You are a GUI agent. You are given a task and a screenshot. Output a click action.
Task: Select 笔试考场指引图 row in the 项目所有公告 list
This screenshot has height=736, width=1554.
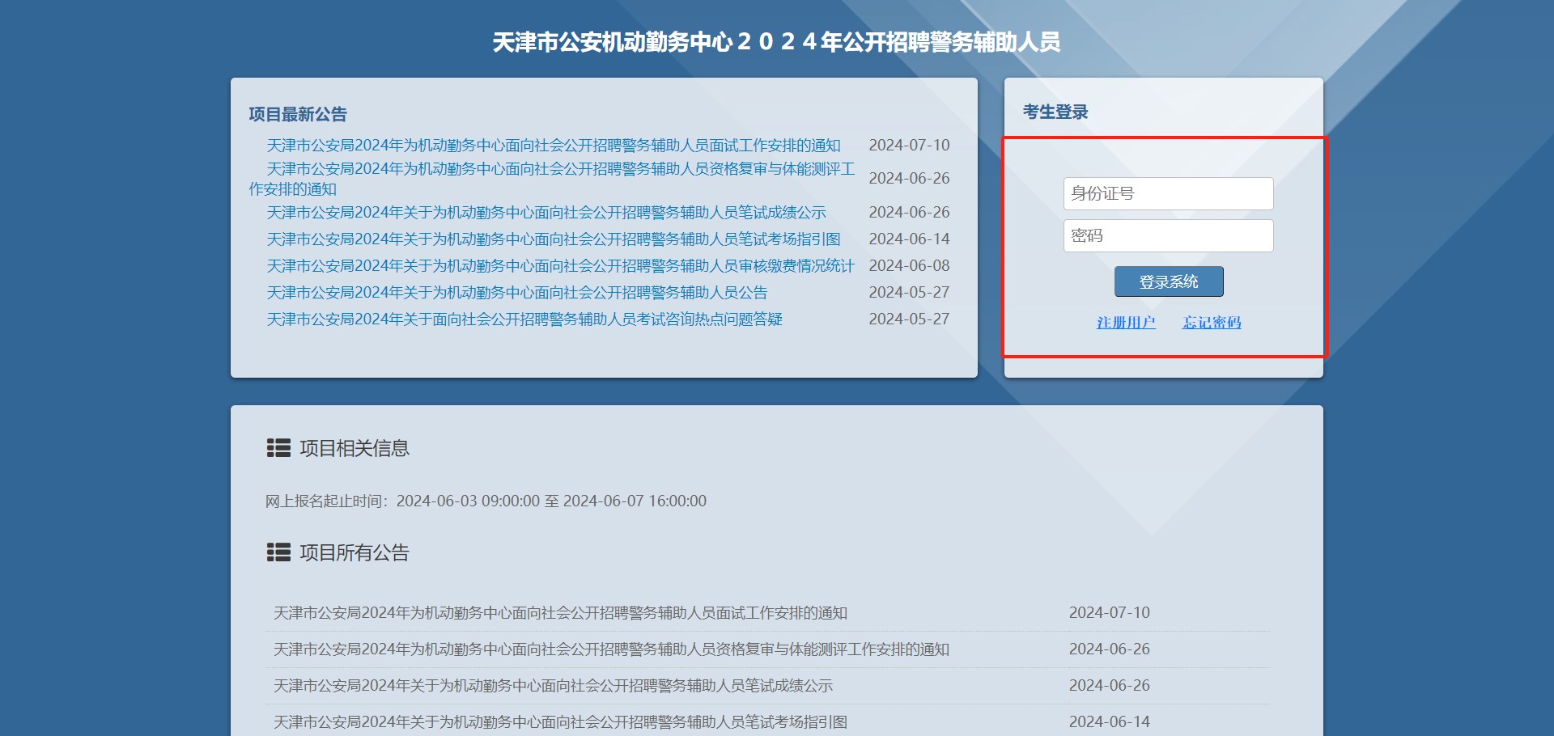(x=560, y=721)
